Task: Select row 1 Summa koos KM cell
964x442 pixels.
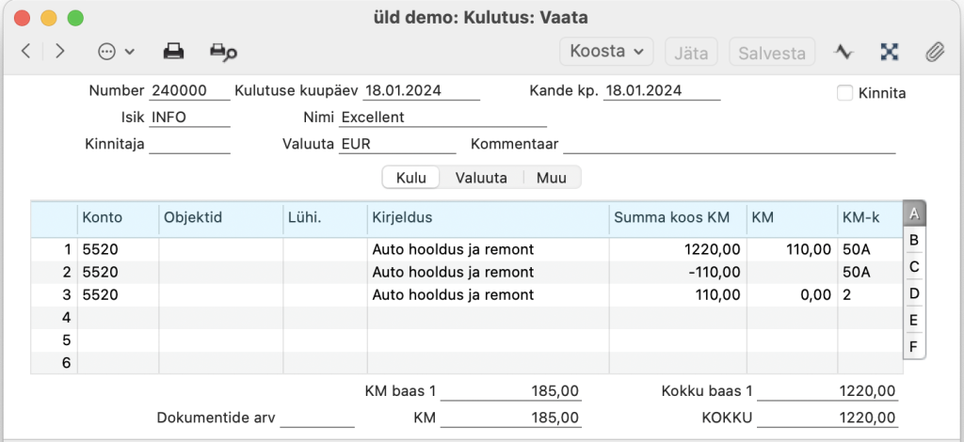Action: tap(678, 249)
